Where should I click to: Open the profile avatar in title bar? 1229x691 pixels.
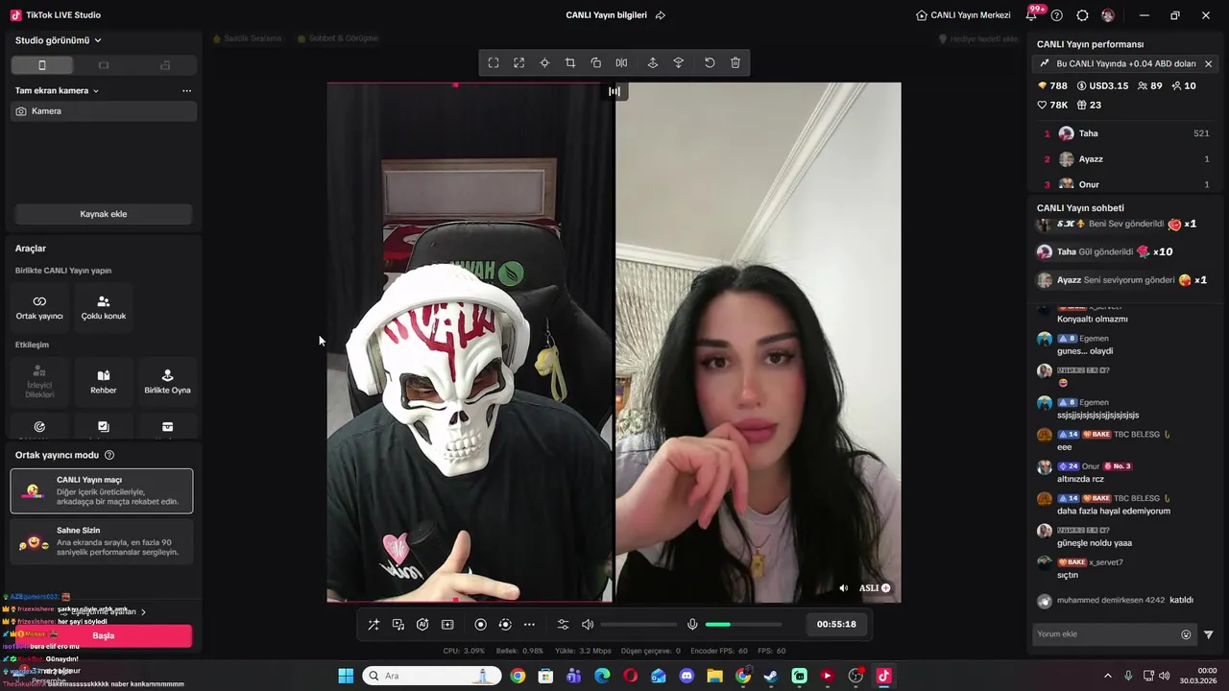[1108, 15]
